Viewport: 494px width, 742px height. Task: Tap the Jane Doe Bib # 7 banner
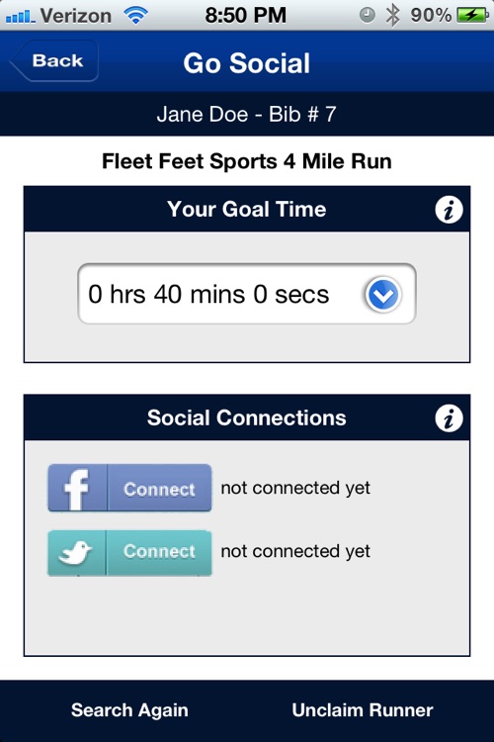(x=247, y=114)
